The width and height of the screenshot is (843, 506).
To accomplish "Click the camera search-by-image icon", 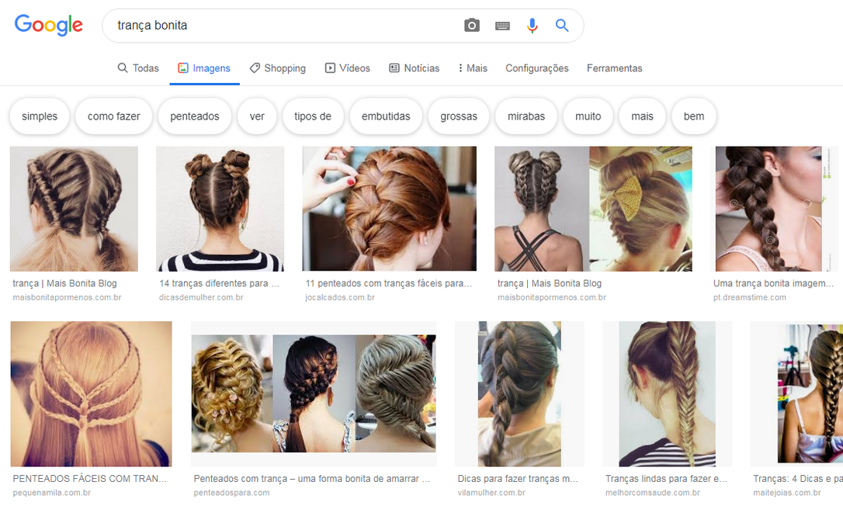I will click(472, 26).
